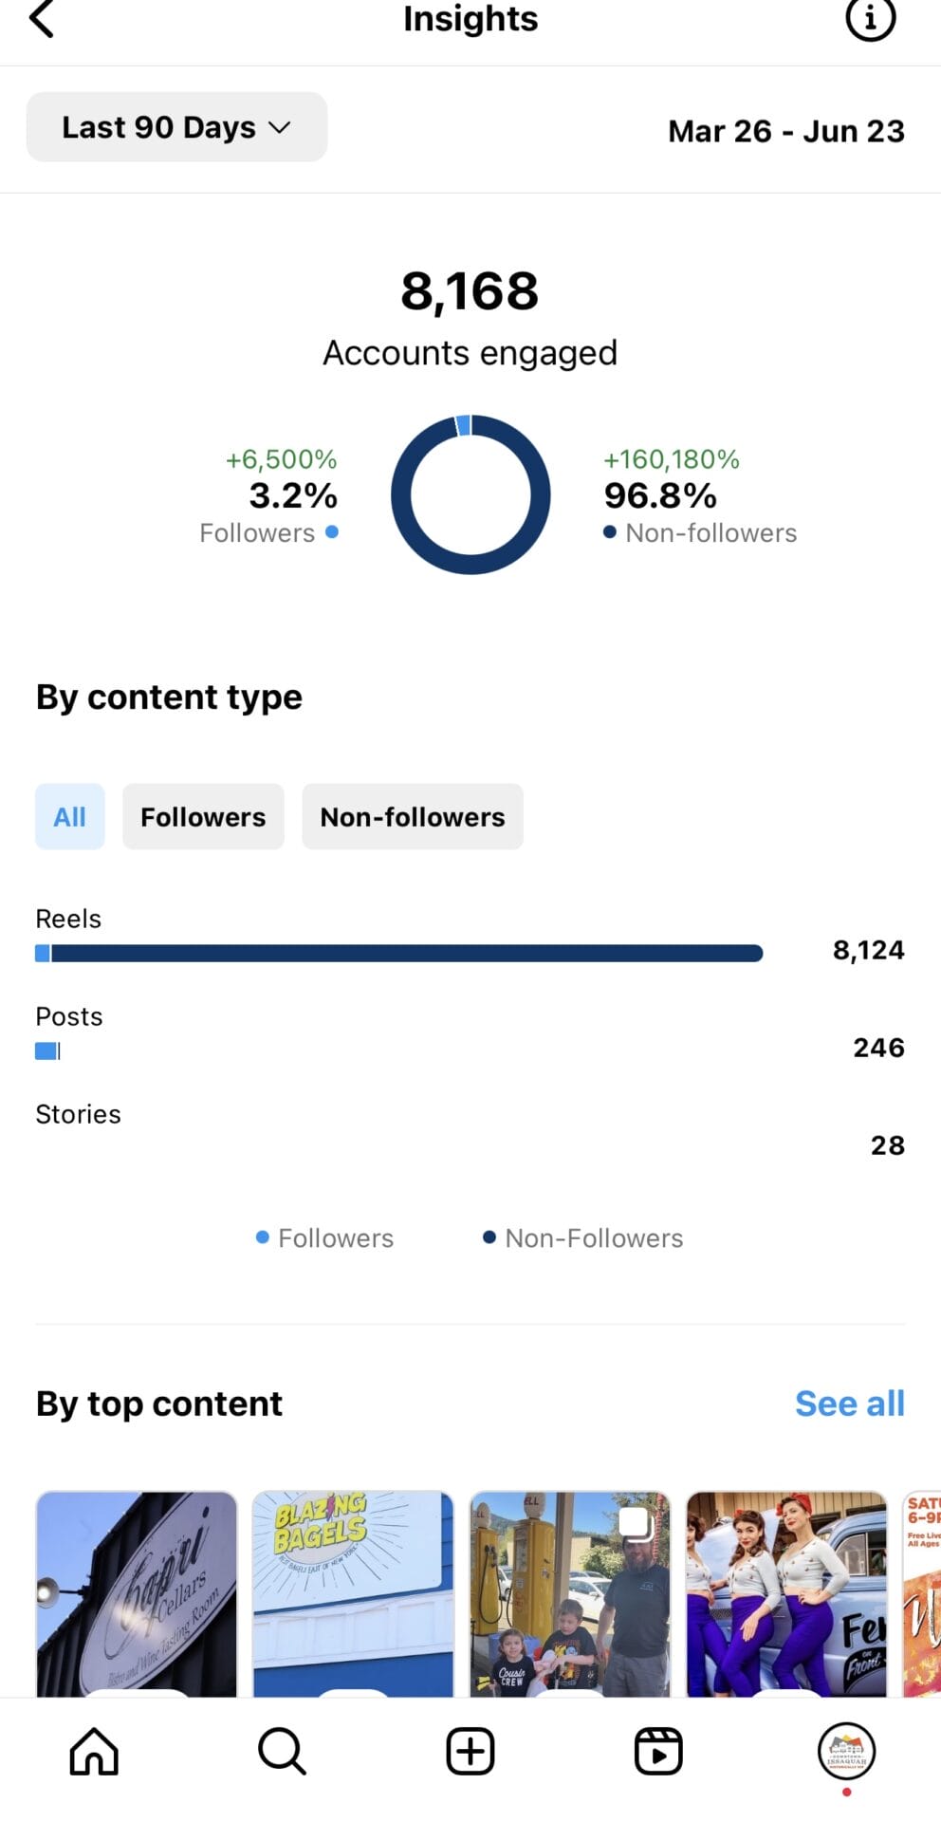Tap the back arrow icon
Viewport: 941px width, 1822px height.
tap(42, 19)
